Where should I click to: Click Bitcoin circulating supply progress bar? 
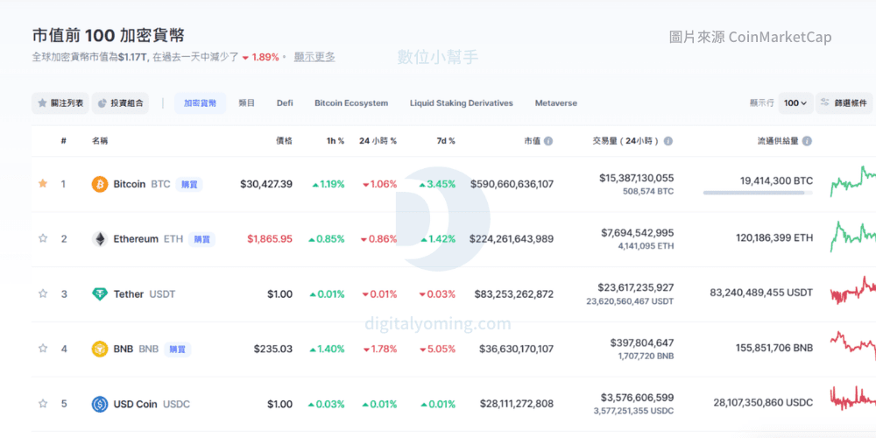758,193
